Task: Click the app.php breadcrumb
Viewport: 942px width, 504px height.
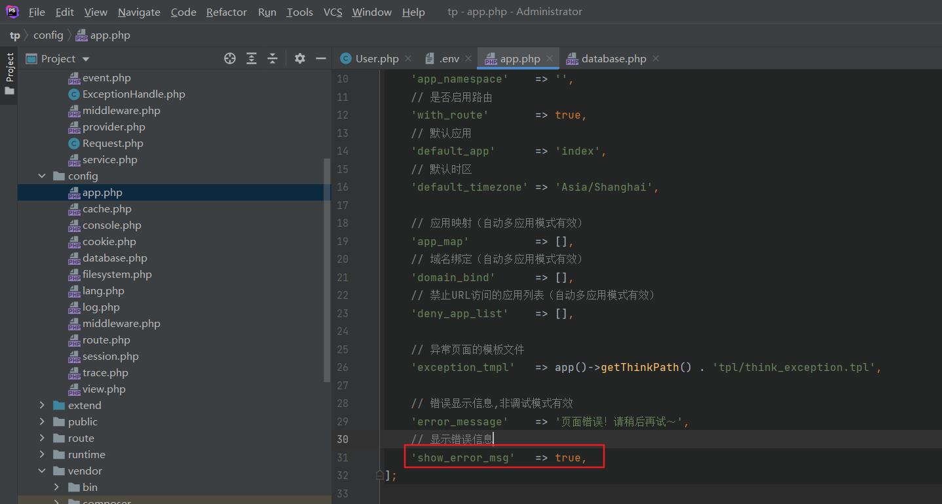Action: coord(103,35)
